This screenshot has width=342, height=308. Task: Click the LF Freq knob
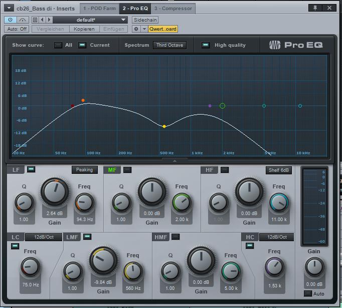click(85, 202)
